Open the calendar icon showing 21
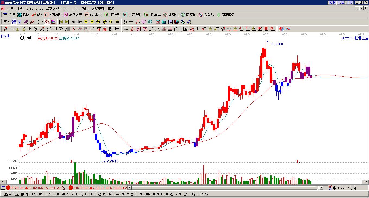 pos(158,22)
